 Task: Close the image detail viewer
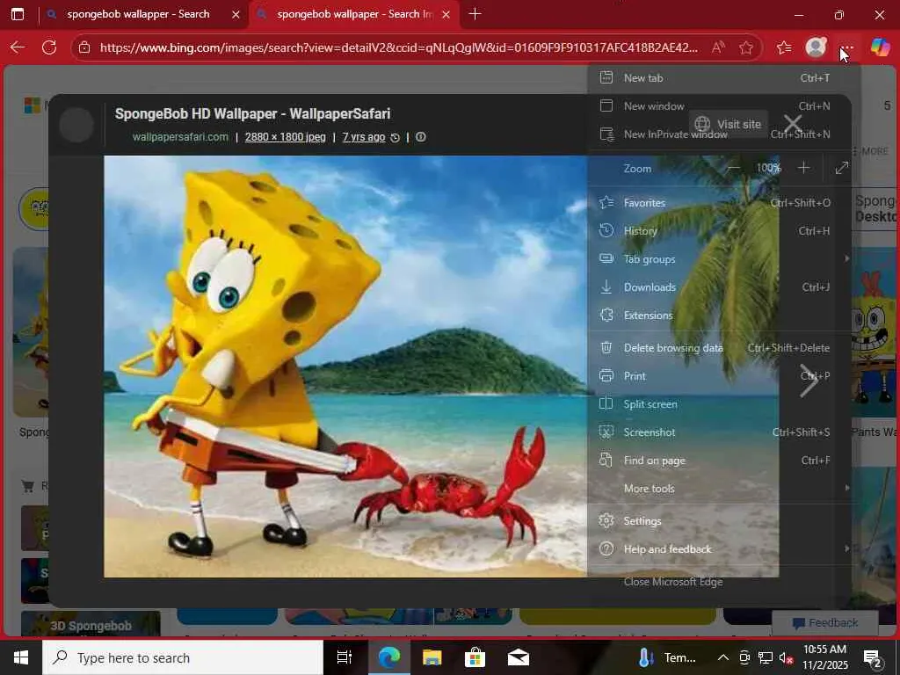(x=793, y=123)
